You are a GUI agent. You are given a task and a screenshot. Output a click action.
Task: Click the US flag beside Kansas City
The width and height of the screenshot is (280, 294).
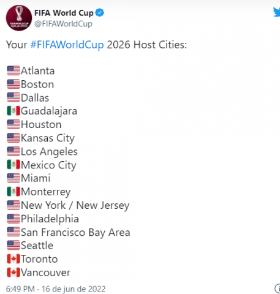pyautogui.click(x=13, y=138)
